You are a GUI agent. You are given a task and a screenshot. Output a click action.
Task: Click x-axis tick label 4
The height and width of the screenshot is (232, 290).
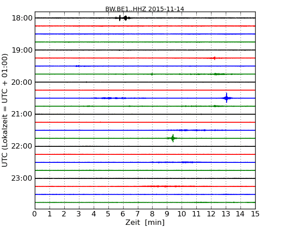pyautogui.click(x=94, y=214)
